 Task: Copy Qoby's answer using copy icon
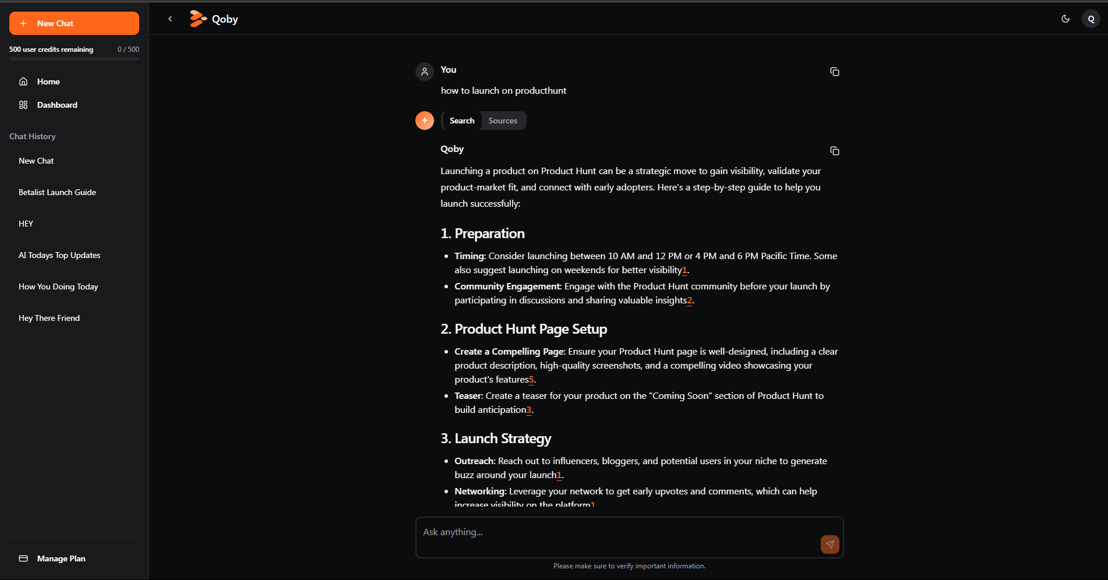pos(834,151)
